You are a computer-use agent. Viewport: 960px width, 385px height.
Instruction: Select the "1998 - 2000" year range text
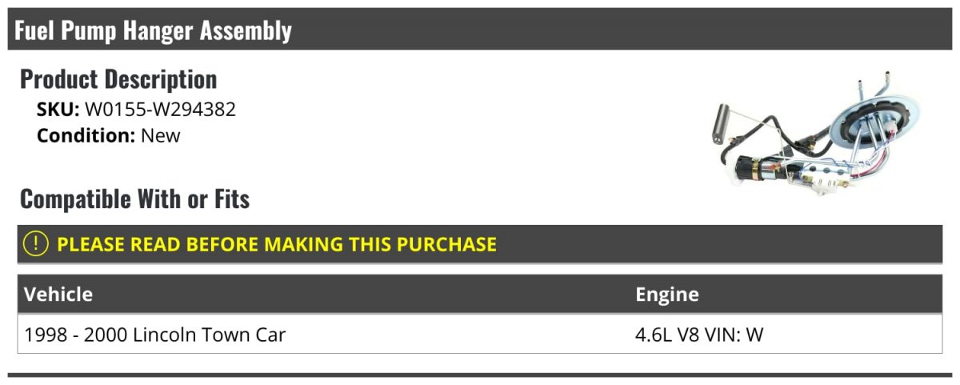[77, 334]
